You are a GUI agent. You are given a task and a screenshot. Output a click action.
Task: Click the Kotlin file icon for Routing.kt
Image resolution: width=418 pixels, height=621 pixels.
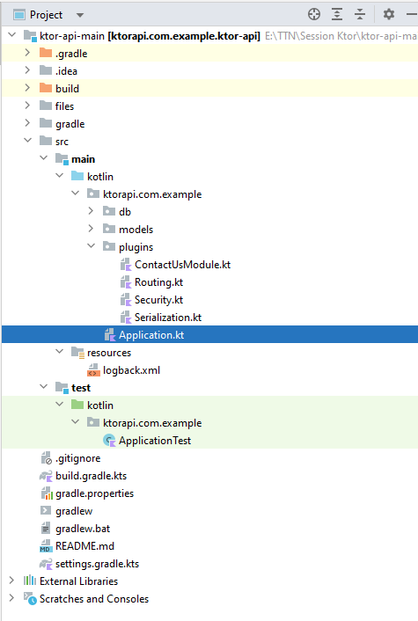(126, 282)
